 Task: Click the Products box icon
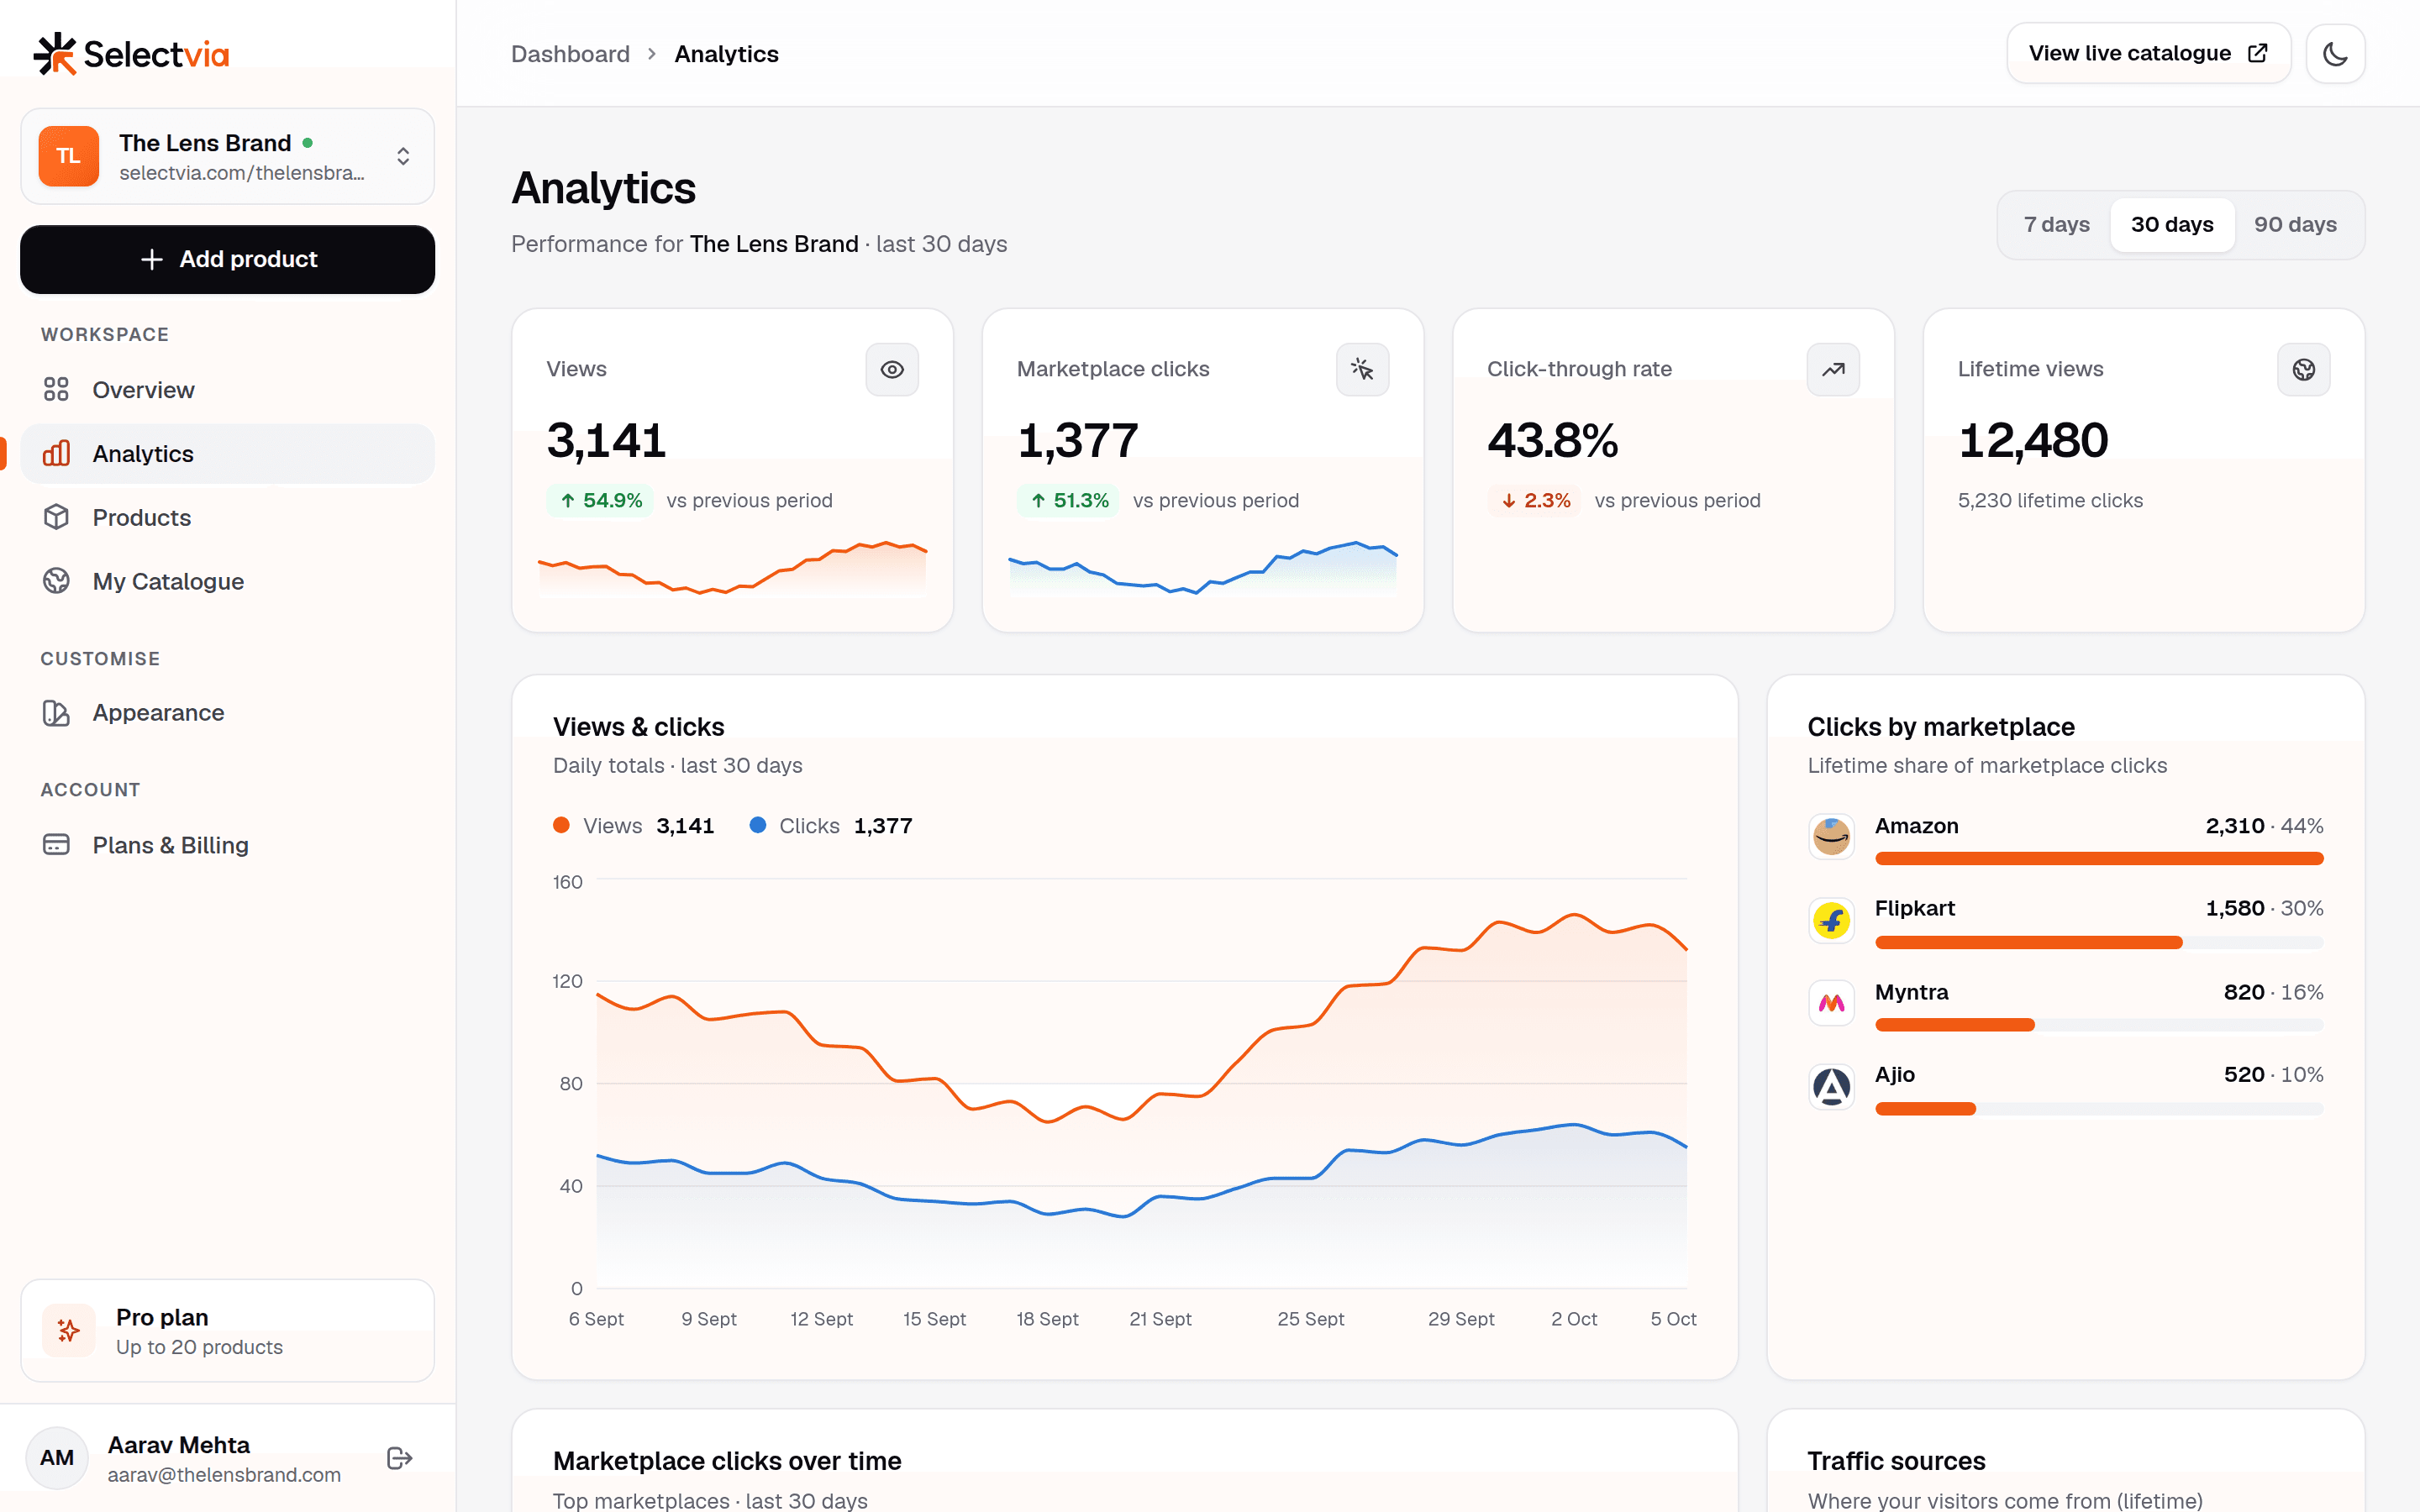click(56, 517)
